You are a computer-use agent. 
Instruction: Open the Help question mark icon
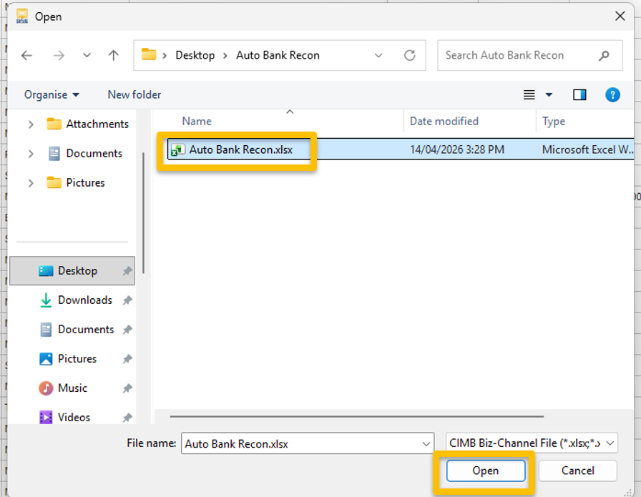click(612, 94)
